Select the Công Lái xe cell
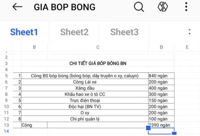This screenshot has width=200, height=136. tap(85, 82)
